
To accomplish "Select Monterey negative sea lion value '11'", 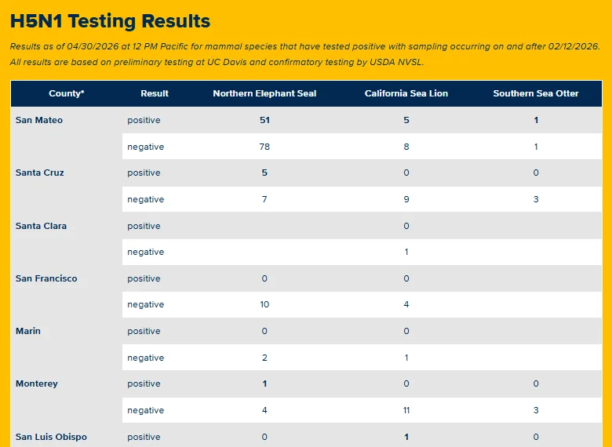I will coord(406,410).
